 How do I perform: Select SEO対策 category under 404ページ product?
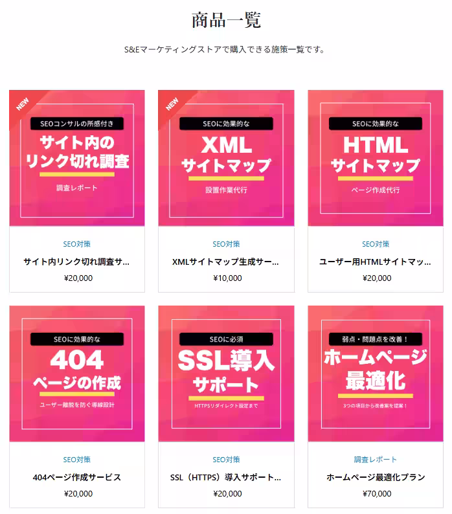click(77, 460)
